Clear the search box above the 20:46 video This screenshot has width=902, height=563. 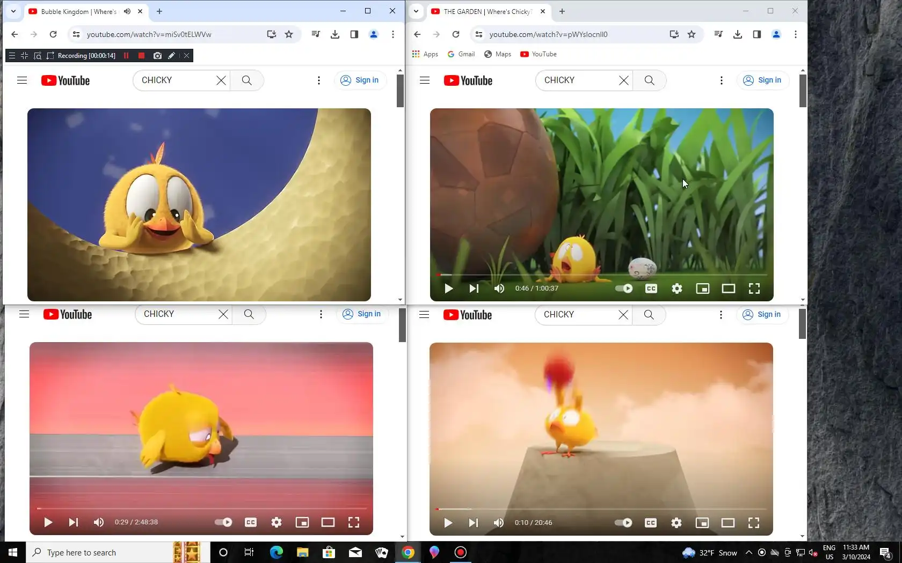[623, 315]
